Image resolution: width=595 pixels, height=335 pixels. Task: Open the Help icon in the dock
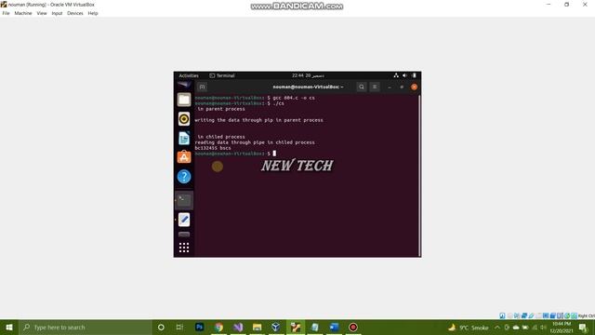[x=184, y=177]
